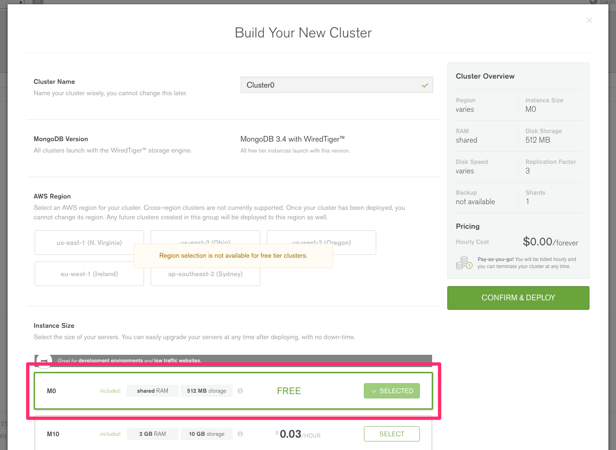Viewport: 616px width, 450px height.
Task: Click the CONFIRM & DEPLOY button
Action: 518,298
